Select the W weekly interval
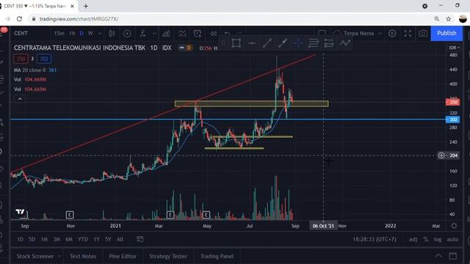The height and width of the screenshot is (264, 470). (90, 34)
